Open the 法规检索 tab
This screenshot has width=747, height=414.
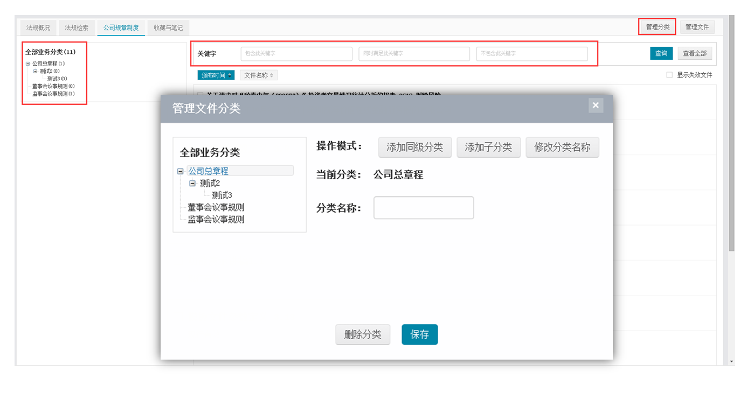pyautogui.click(x=77, y=27)
